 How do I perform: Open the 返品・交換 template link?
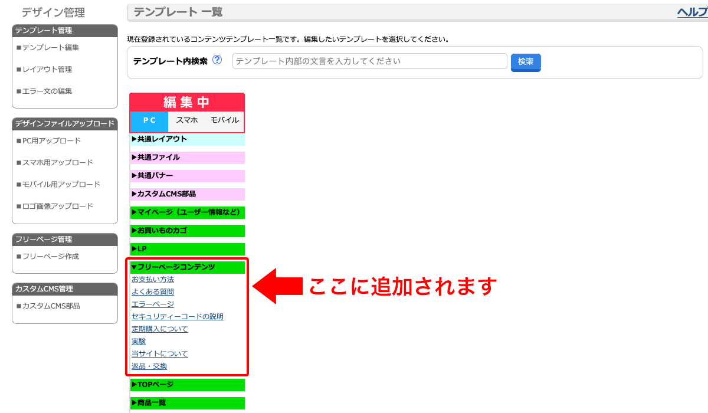click(149, 366)
